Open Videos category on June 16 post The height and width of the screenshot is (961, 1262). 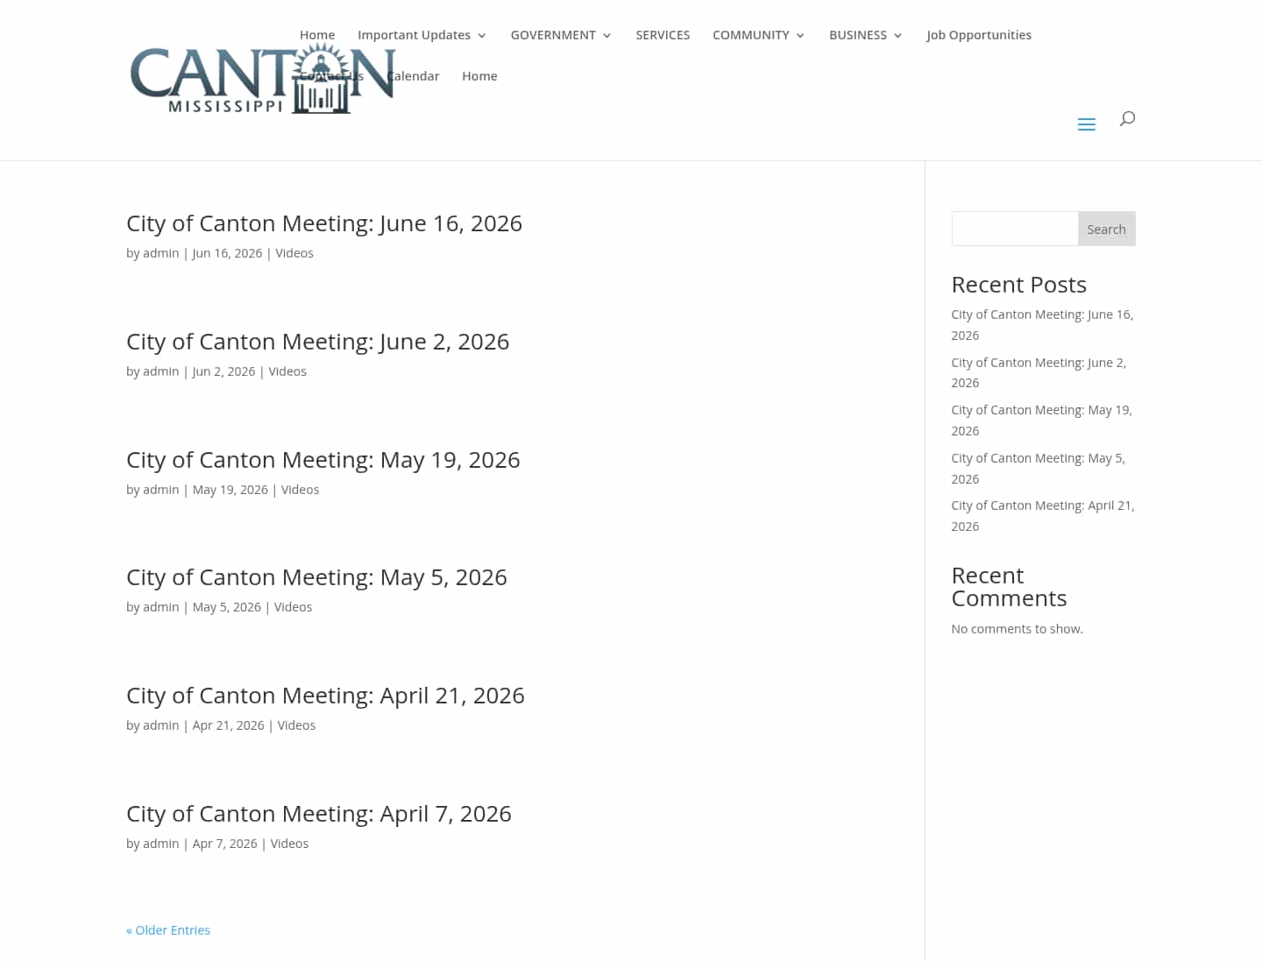(x=294, y=253)
